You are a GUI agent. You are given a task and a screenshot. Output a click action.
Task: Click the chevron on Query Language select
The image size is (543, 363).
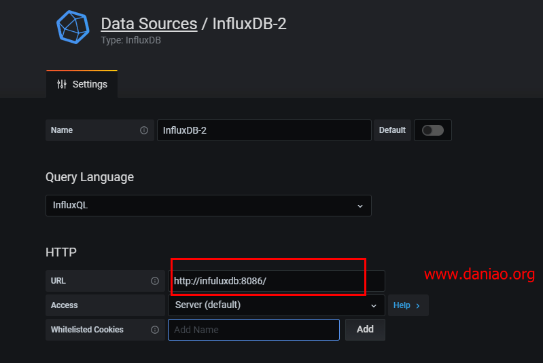click(x=360, y=206)
